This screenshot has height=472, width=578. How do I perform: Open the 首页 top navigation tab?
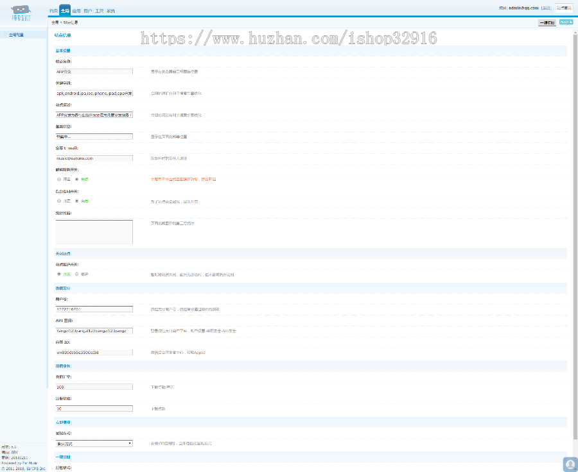(53, 11)
